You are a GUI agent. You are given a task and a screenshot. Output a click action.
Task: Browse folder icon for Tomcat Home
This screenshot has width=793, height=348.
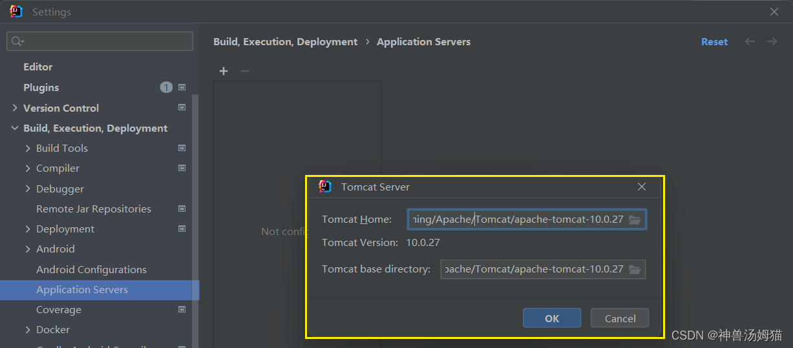pos(635,220)
